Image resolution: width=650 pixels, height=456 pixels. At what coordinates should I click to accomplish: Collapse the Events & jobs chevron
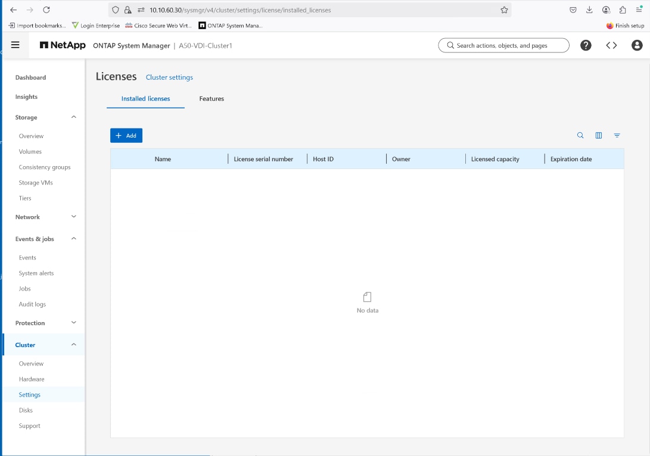(74, 239)
